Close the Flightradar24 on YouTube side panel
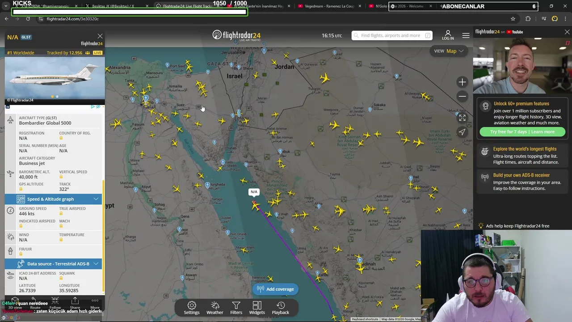Screen dimensions: 572x322 pyautogui.click(x=567, y=32)
